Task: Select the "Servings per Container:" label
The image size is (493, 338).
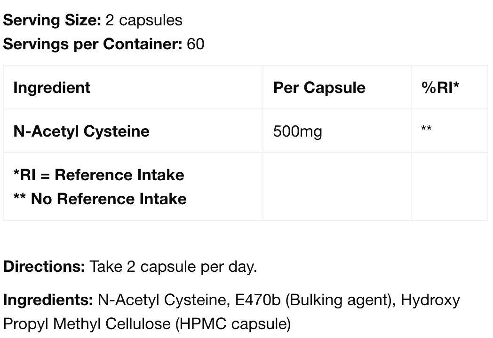Action: (93, 44)
